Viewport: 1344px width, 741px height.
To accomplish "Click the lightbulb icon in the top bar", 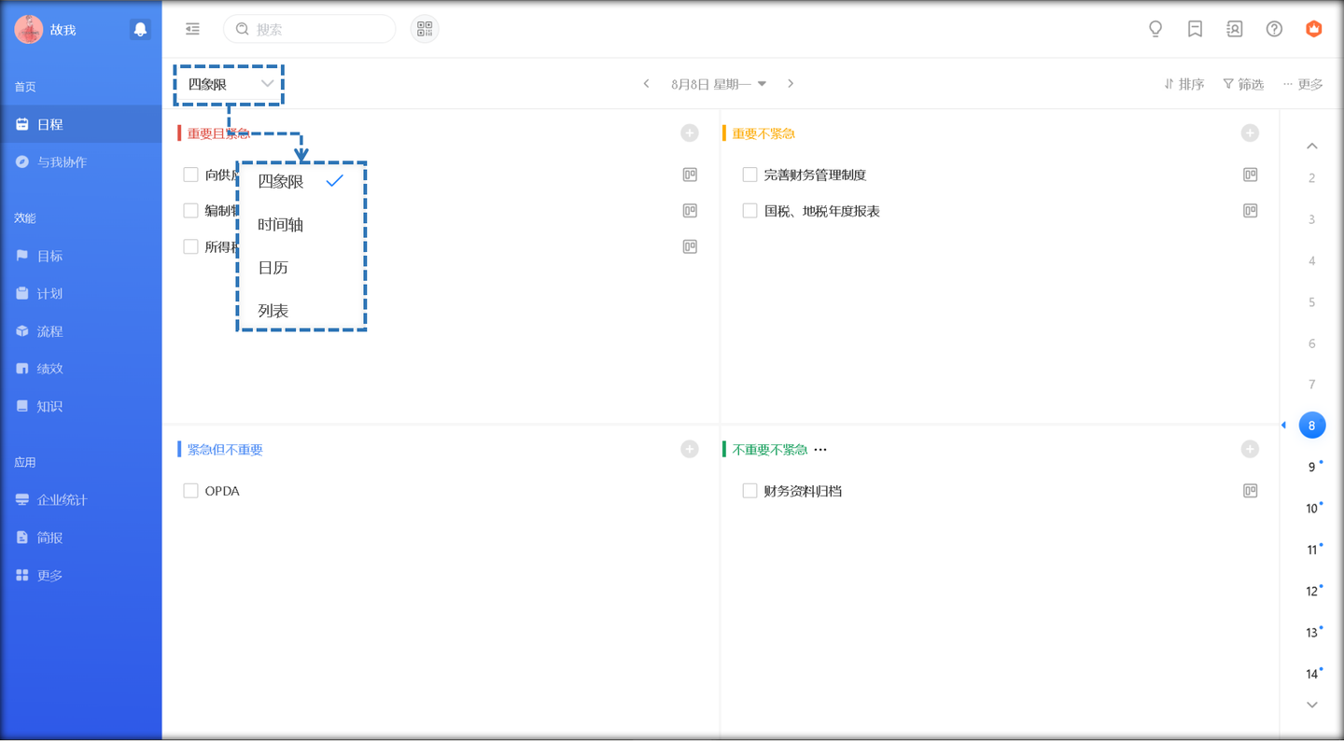I will pos(1155,29).
